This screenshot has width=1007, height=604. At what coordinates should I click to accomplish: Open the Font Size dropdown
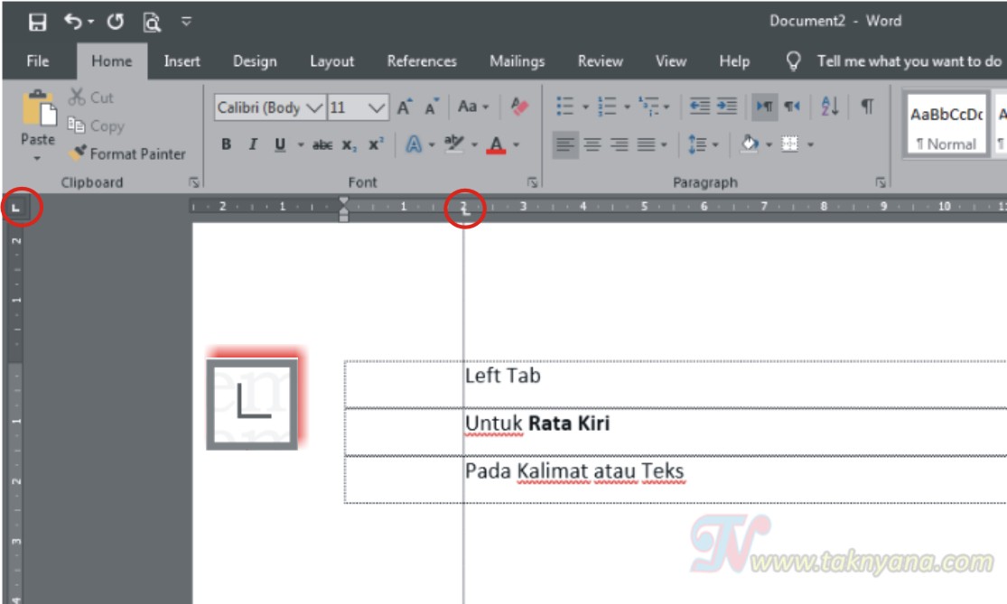coord(376,107)
